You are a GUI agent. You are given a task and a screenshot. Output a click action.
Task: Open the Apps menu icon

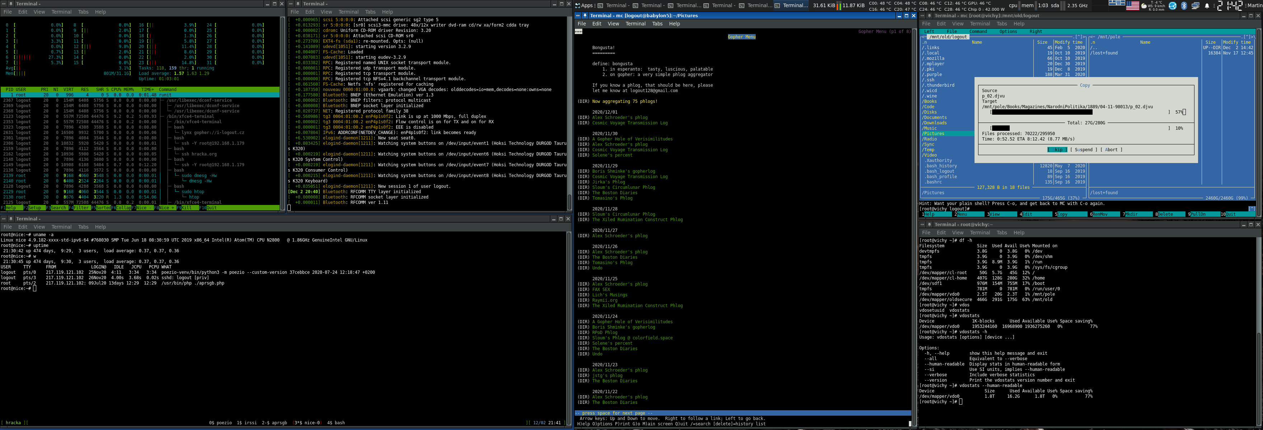click(x=578, y=6)
